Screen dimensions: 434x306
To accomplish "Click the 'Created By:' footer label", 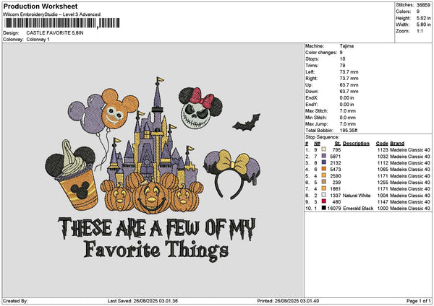I will [x=15, y=301].
